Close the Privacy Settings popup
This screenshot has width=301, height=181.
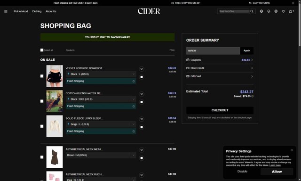292,150
